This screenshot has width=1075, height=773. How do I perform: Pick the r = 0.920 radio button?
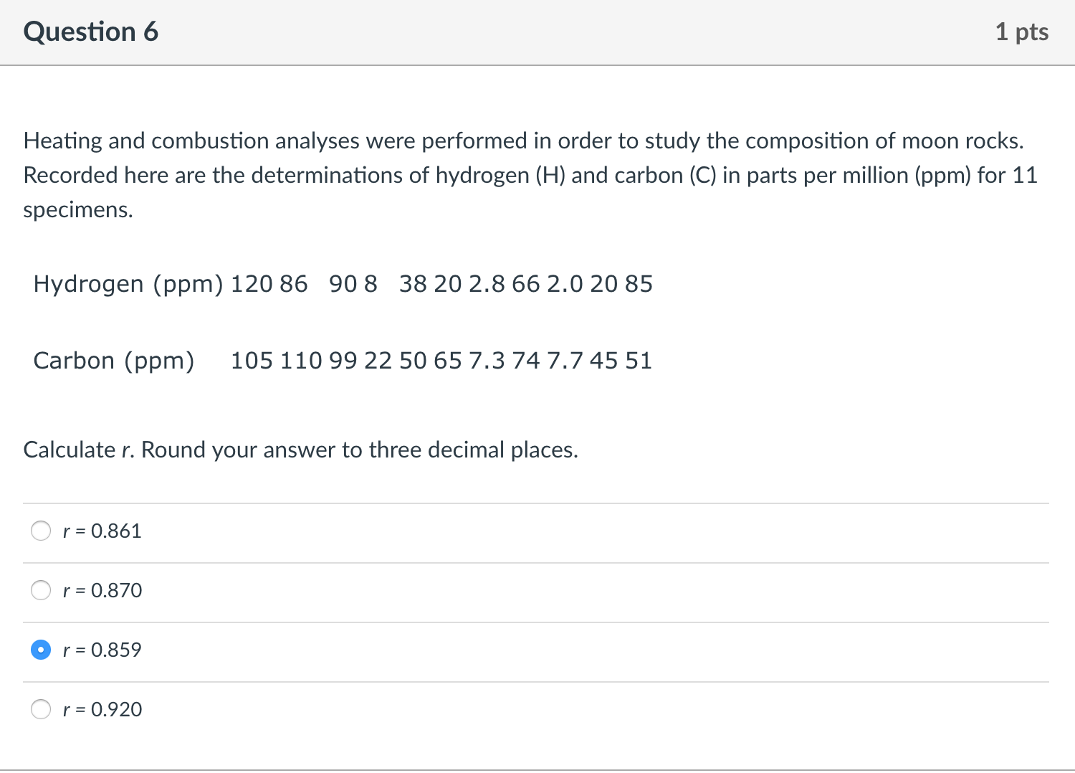[x=41, y=709]
